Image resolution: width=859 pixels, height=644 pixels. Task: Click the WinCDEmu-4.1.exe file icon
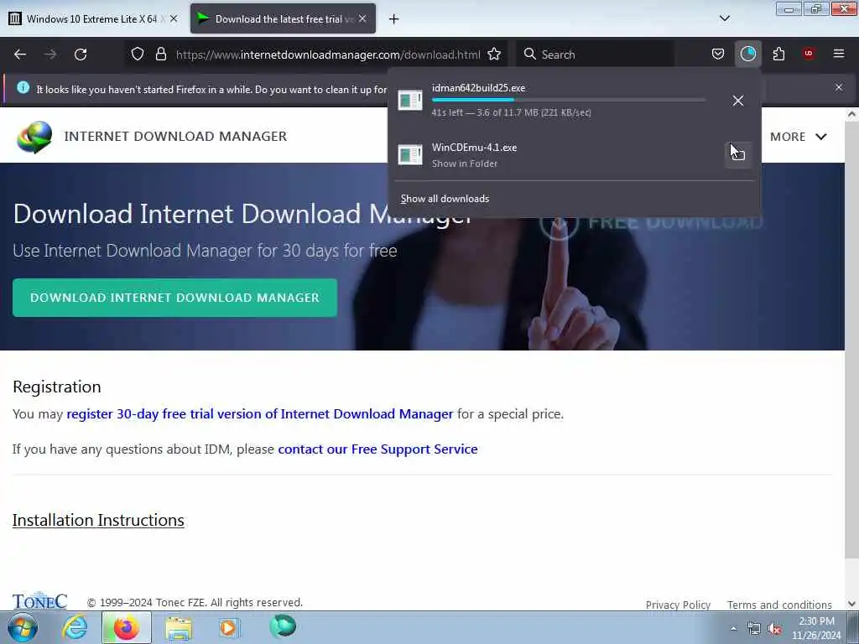[409, 155]
